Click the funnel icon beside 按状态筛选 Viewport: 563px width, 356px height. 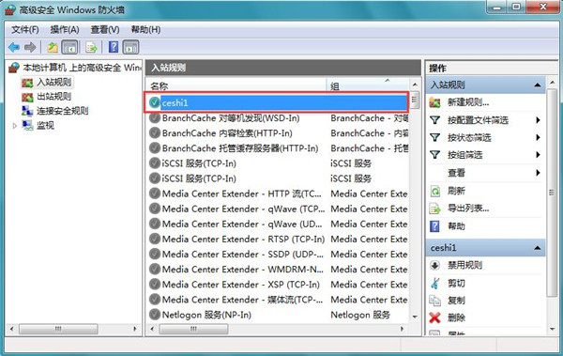pyautogui.click(x=434, y=137)
